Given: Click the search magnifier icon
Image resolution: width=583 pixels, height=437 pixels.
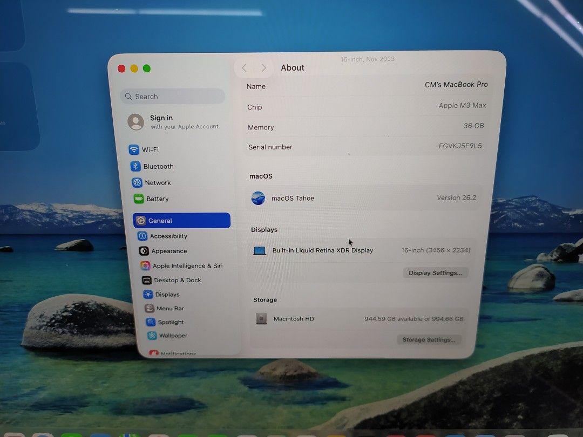Looking at the screenshot, I should 128,97.
